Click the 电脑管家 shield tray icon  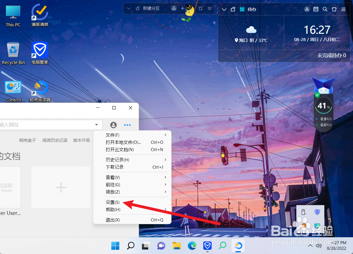click(317, 212)
